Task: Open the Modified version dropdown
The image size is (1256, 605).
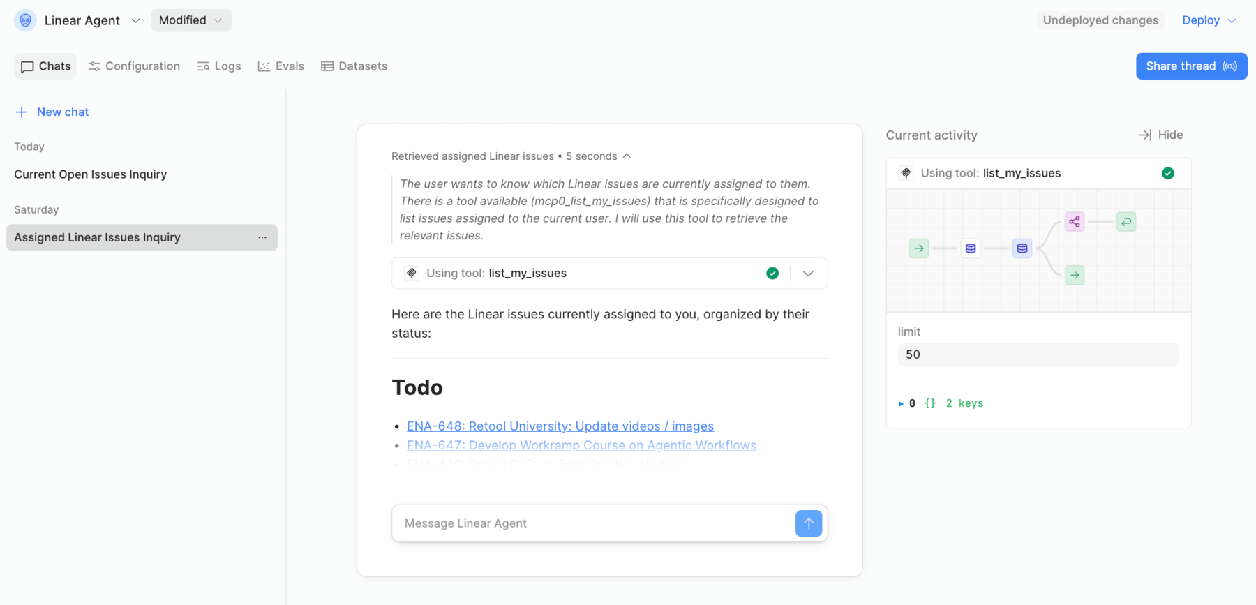Action: click(x=190, y=21)
